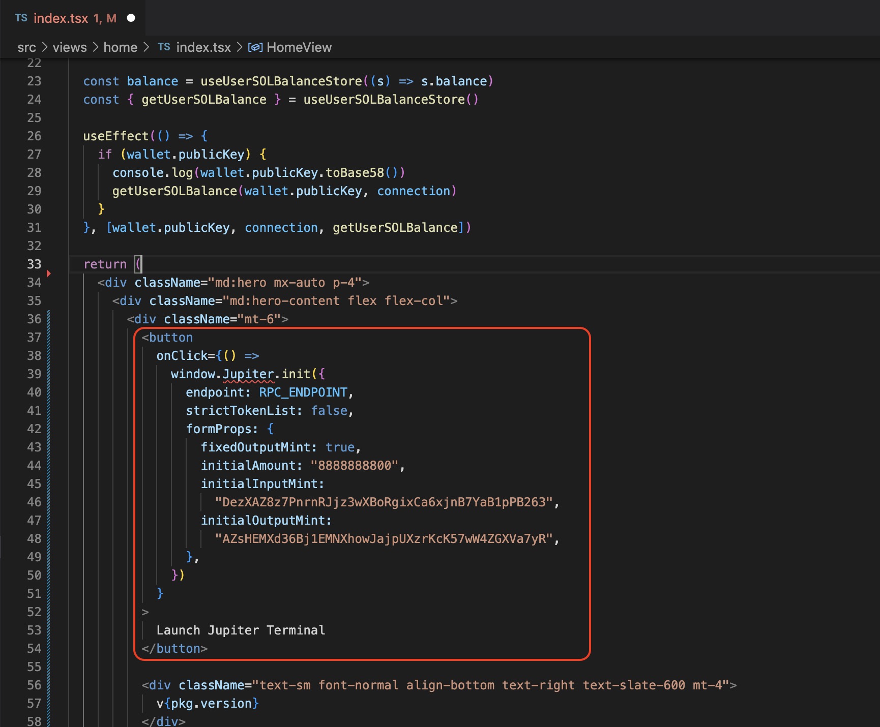Screen dimensions: 880x727
Task: Open the HomeView breadcrumb symbol
Action: pos(299,47)
